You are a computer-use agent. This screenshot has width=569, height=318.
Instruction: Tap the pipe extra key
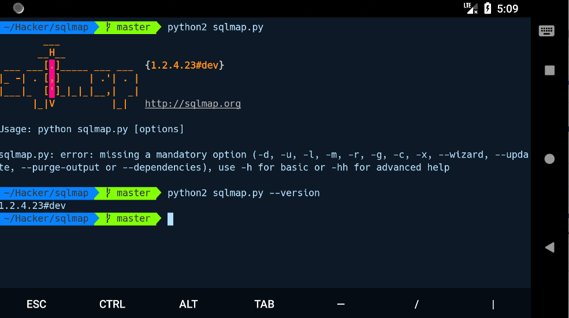(x=493, y=304)
